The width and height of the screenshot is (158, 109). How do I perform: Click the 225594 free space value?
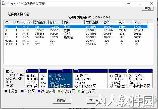coord(138,30)
